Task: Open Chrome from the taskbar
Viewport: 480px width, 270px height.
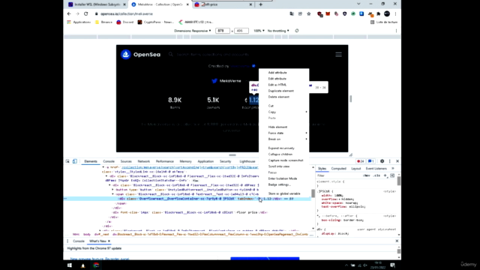Action: (96, 265)
